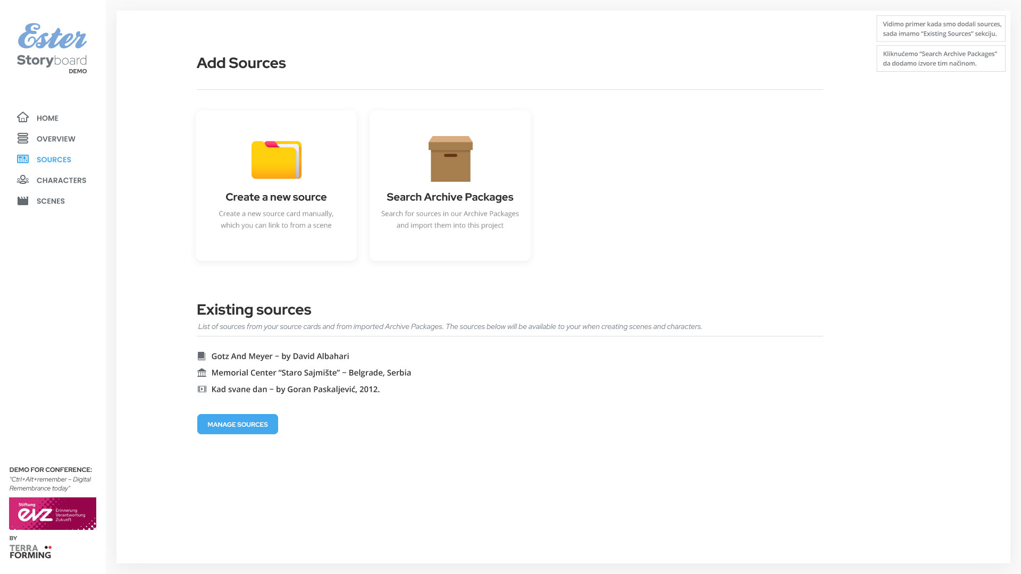Image resolution: width=1021 pixels, height=574 pixels.
Task: Click the Home house icon in sidebar
Action: click(23, 117)
